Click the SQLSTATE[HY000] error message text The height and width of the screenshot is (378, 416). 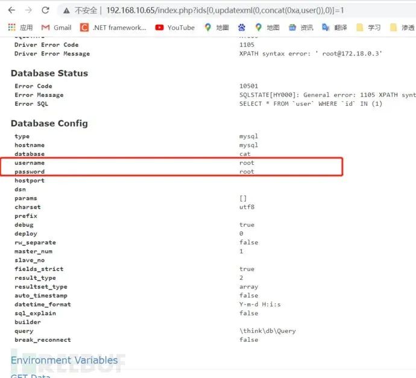point(327,95)
